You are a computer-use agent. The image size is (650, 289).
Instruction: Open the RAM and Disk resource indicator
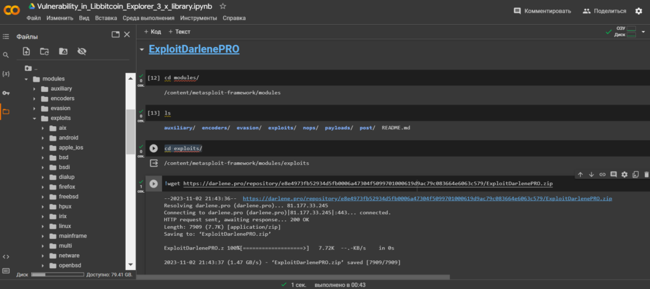point(625,32)
